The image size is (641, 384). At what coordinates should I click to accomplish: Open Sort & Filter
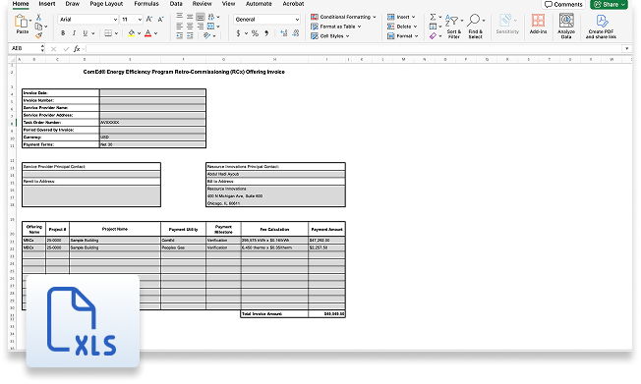453,26
